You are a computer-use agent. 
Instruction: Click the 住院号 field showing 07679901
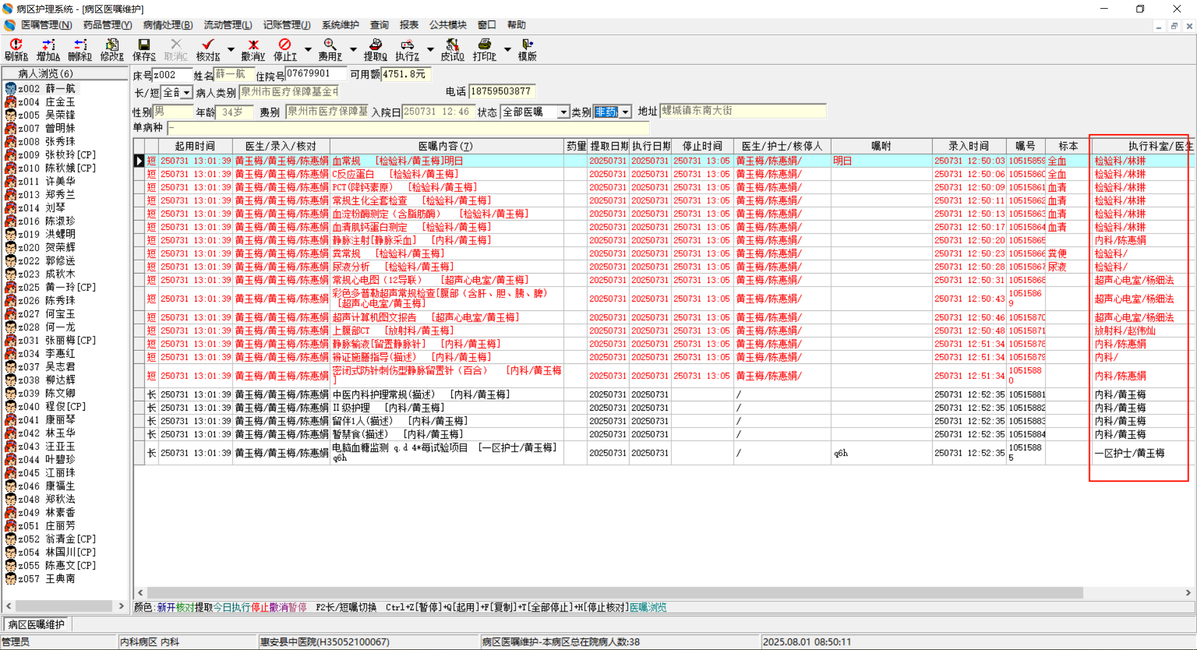(315, 74)
